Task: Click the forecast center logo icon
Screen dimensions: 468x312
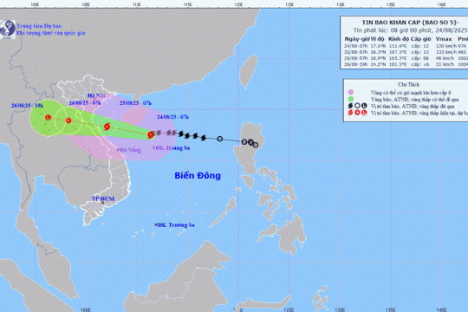Action: pyautogui.click(x=8, y=29)
